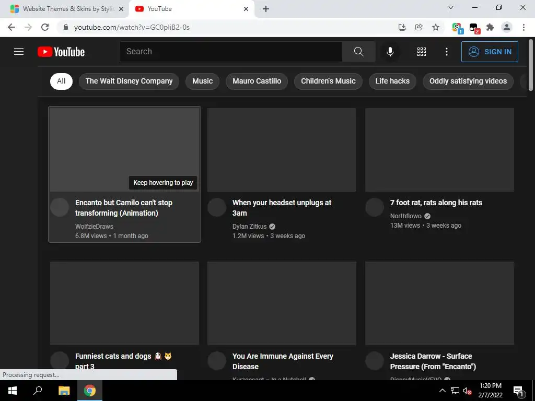Click the share page icon

pyautogui.click(x=418, y=27)
